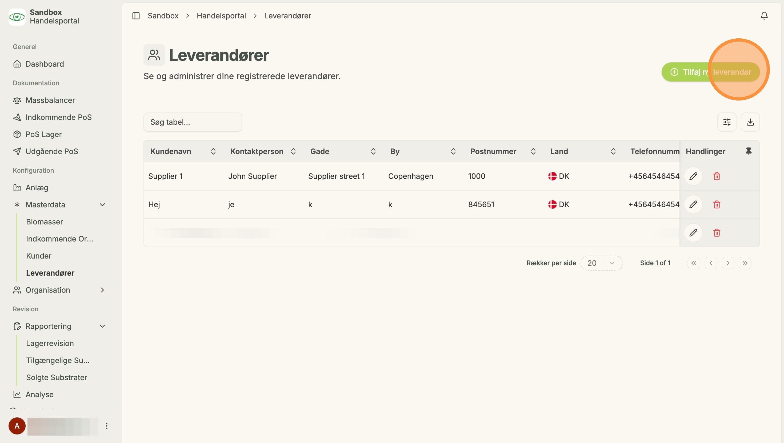Sort table by Kundenavn
This screenshot has height=443, width=784.
point(213,151)
